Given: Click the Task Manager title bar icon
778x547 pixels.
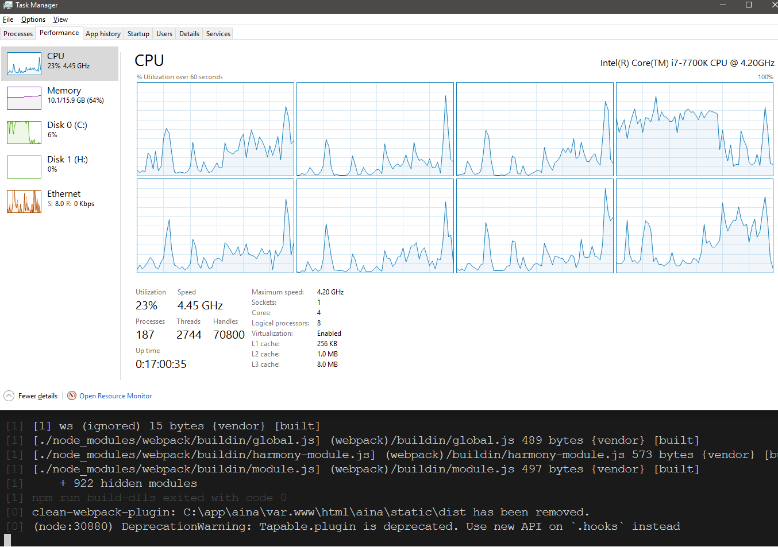Looking at the screenshot, I should tap(7, 5).
